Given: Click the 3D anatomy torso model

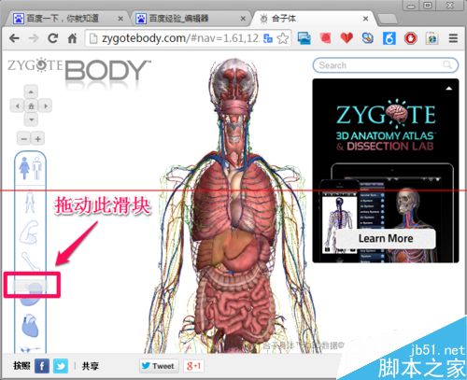Looking at the screenshot, I should click(235, 205).
